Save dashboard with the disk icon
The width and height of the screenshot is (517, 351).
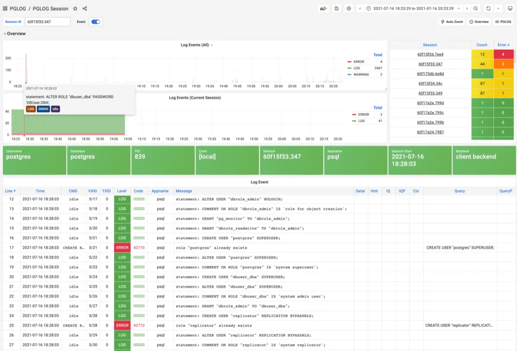click(x=337, y=9)
